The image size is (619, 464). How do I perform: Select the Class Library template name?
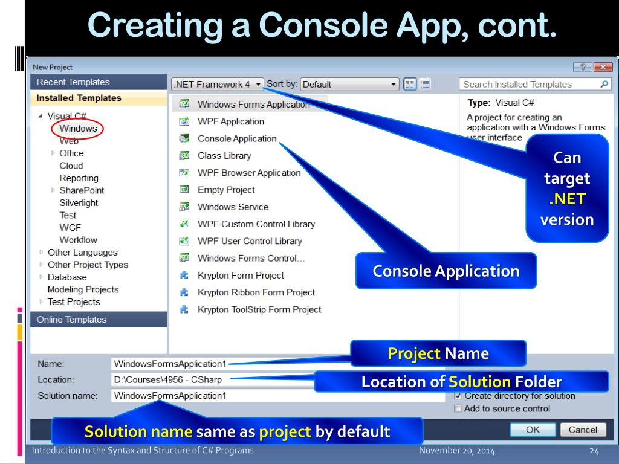pos(224,156)
